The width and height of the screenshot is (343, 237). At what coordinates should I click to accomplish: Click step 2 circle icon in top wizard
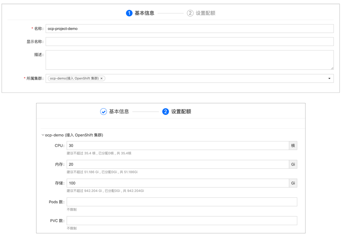click(x=190, y=13)
